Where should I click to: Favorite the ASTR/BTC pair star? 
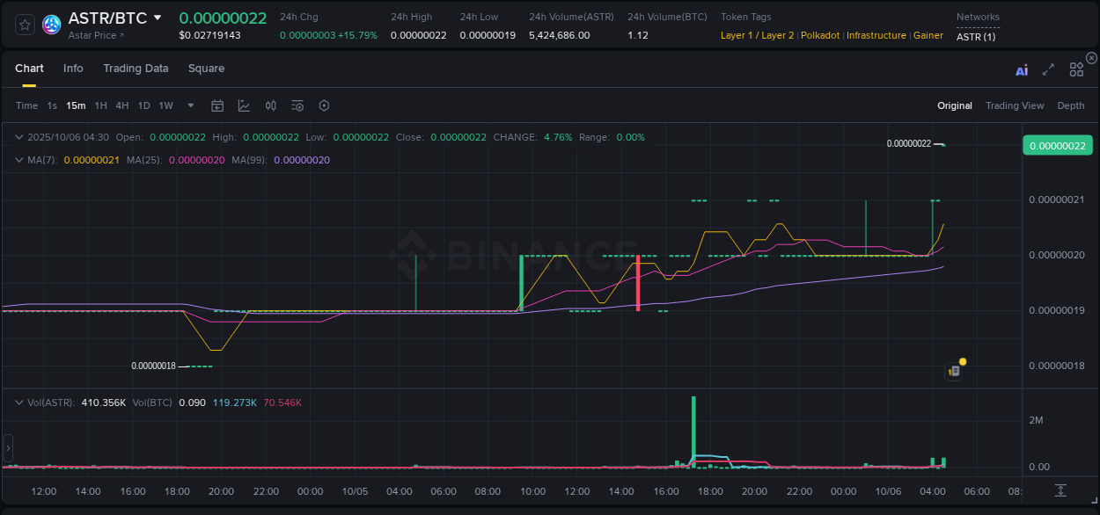point(24,25)
